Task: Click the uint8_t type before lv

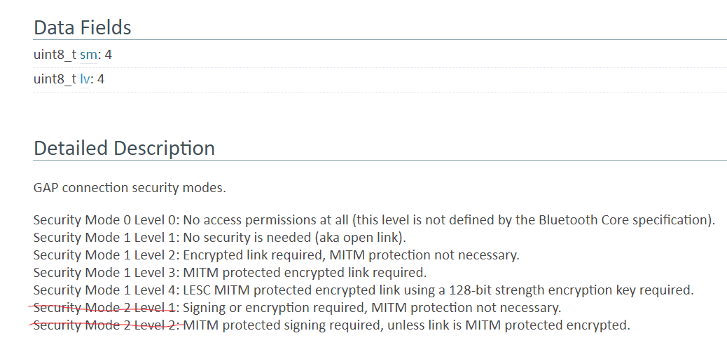Action: [55, 79]
